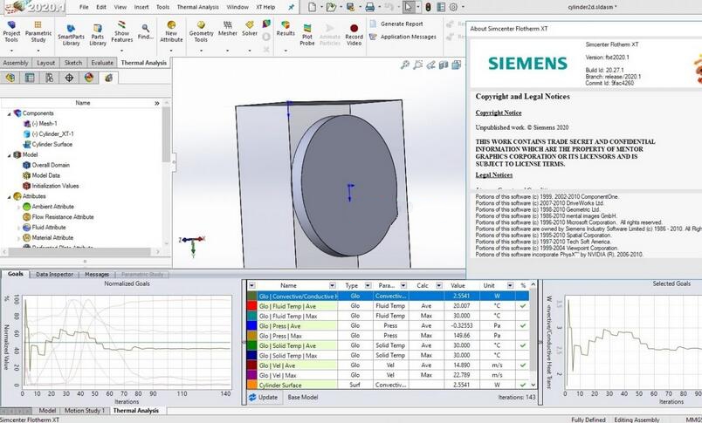
Task: Collapse the Model tree node
Action: [9, 155]
